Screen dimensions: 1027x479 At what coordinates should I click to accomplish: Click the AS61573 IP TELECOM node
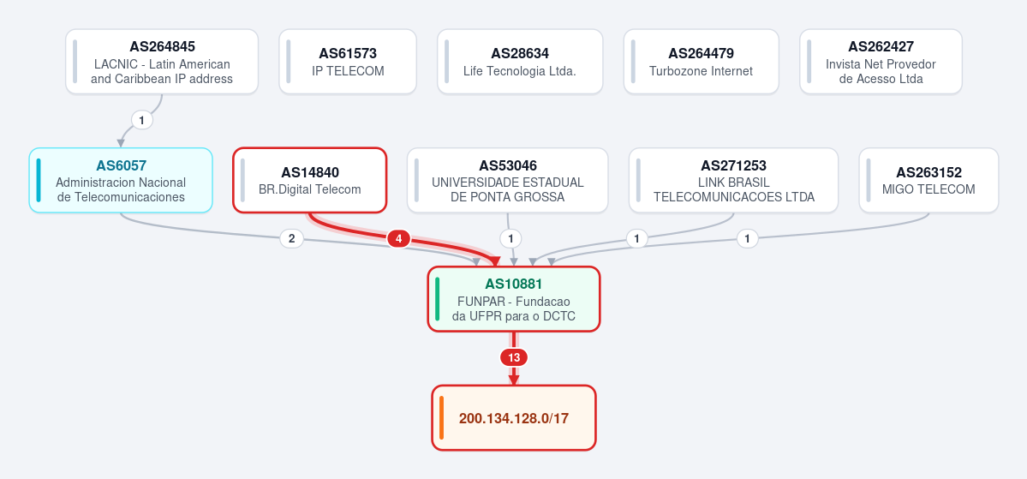[x=348, y=62]
